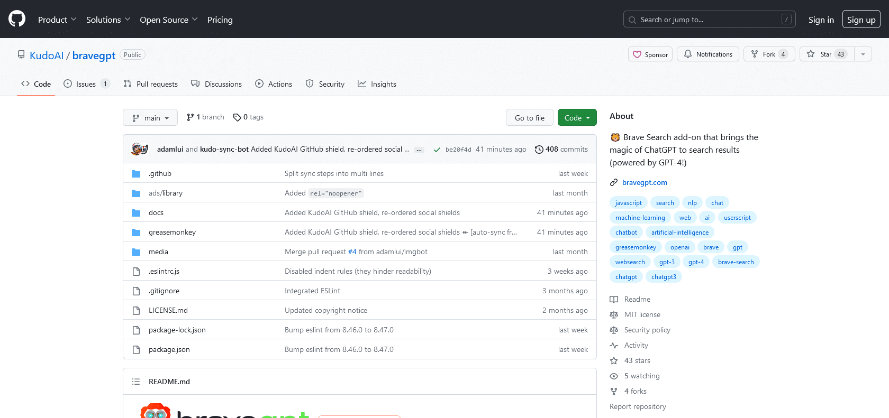This screenshot has width=889, height=418.
Task: Click the LICENSE.md file icon
Action: tap(136, 310)
